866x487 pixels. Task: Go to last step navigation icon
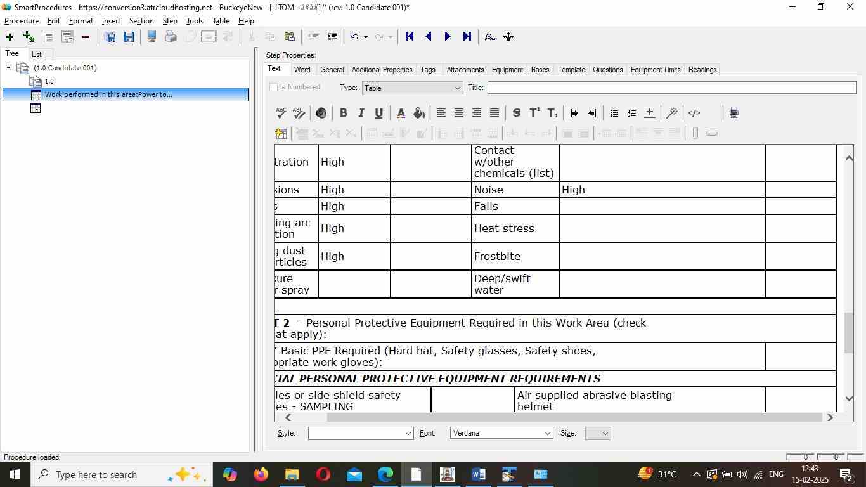[467, 37]
